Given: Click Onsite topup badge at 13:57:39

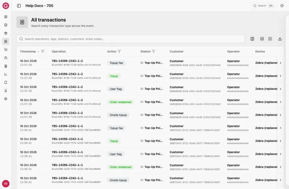Looking at the screenshot, I should pos(118,115).
